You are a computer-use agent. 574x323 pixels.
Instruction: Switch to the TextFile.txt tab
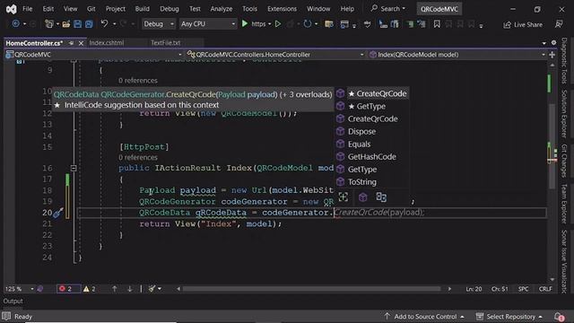click(165, 42)
